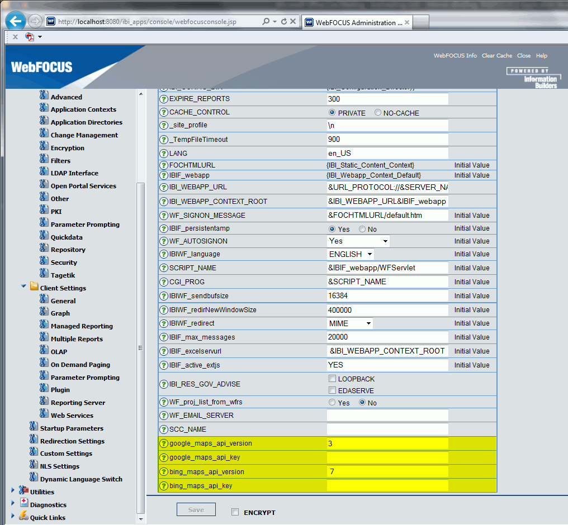Click help icon for IBIWF_redirect
568x525 pixels.
[164, 323]
